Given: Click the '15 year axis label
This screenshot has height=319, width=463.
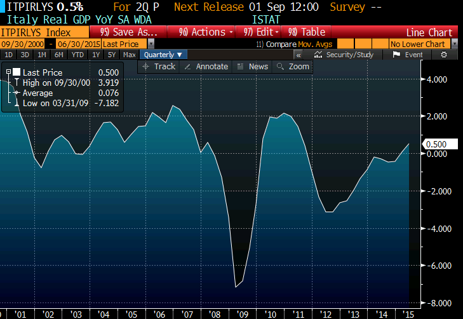Looking at the screenshot, I should (x=408, y=315).
